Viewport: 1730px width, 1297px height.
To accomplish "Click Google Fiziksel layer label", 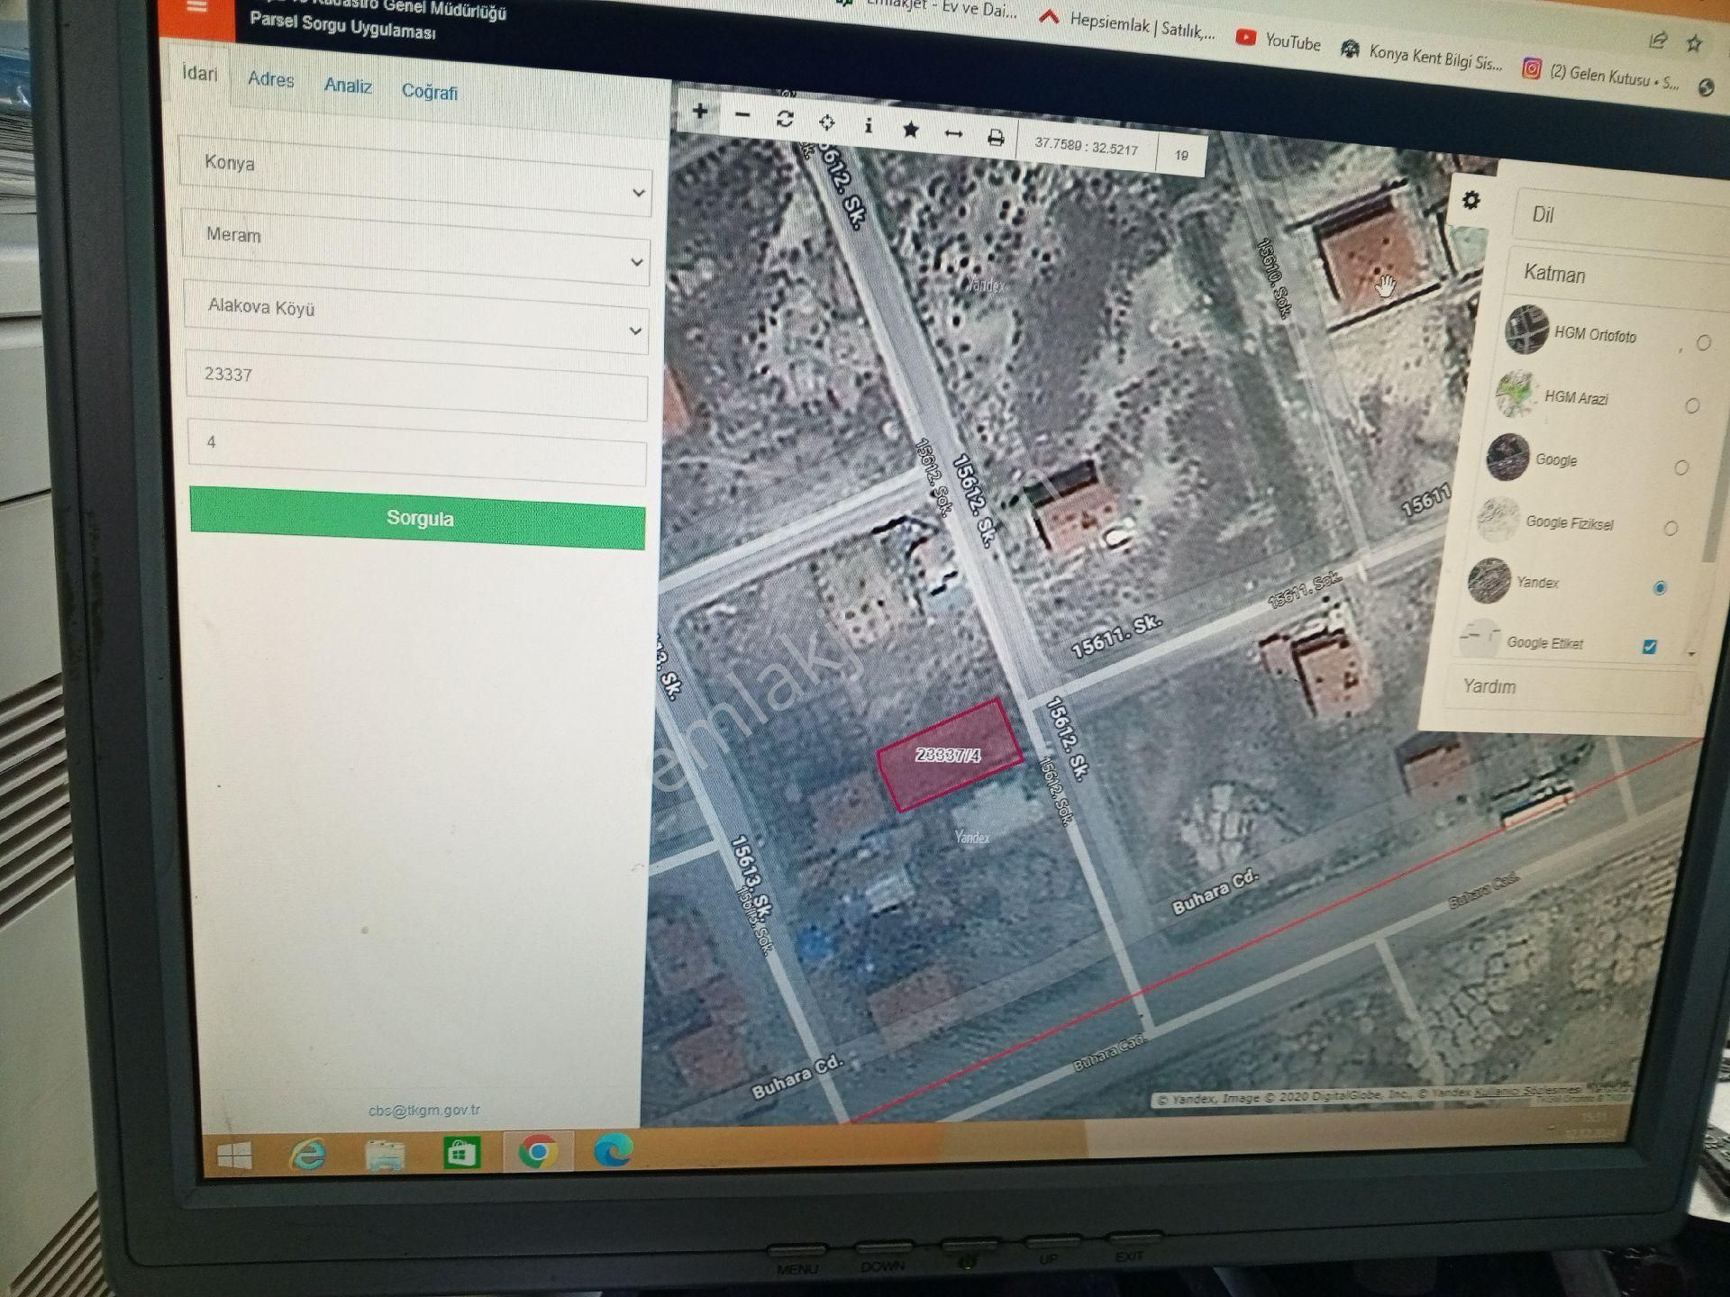I will click(x=1569, y=523).
